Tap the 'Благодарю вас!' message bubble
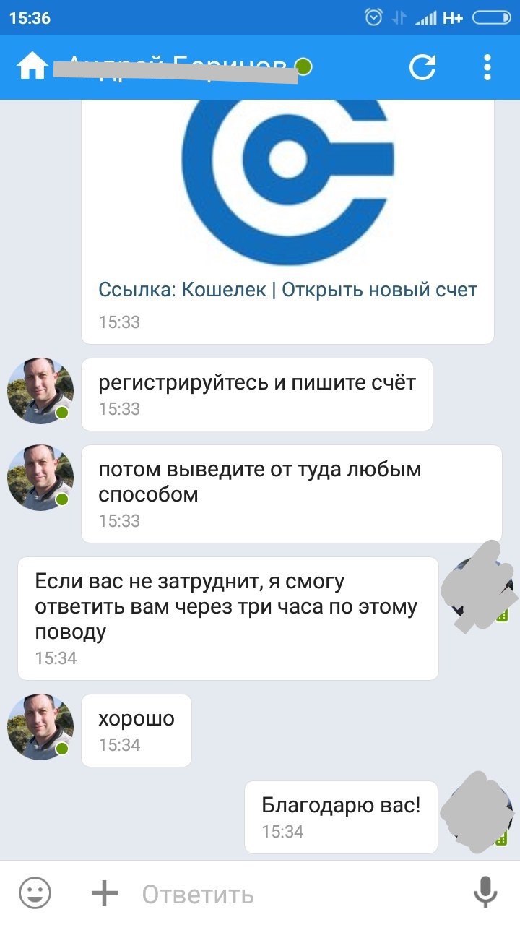Screen dimensions: 520x925 pyautogui.click(x=341, y=817)
